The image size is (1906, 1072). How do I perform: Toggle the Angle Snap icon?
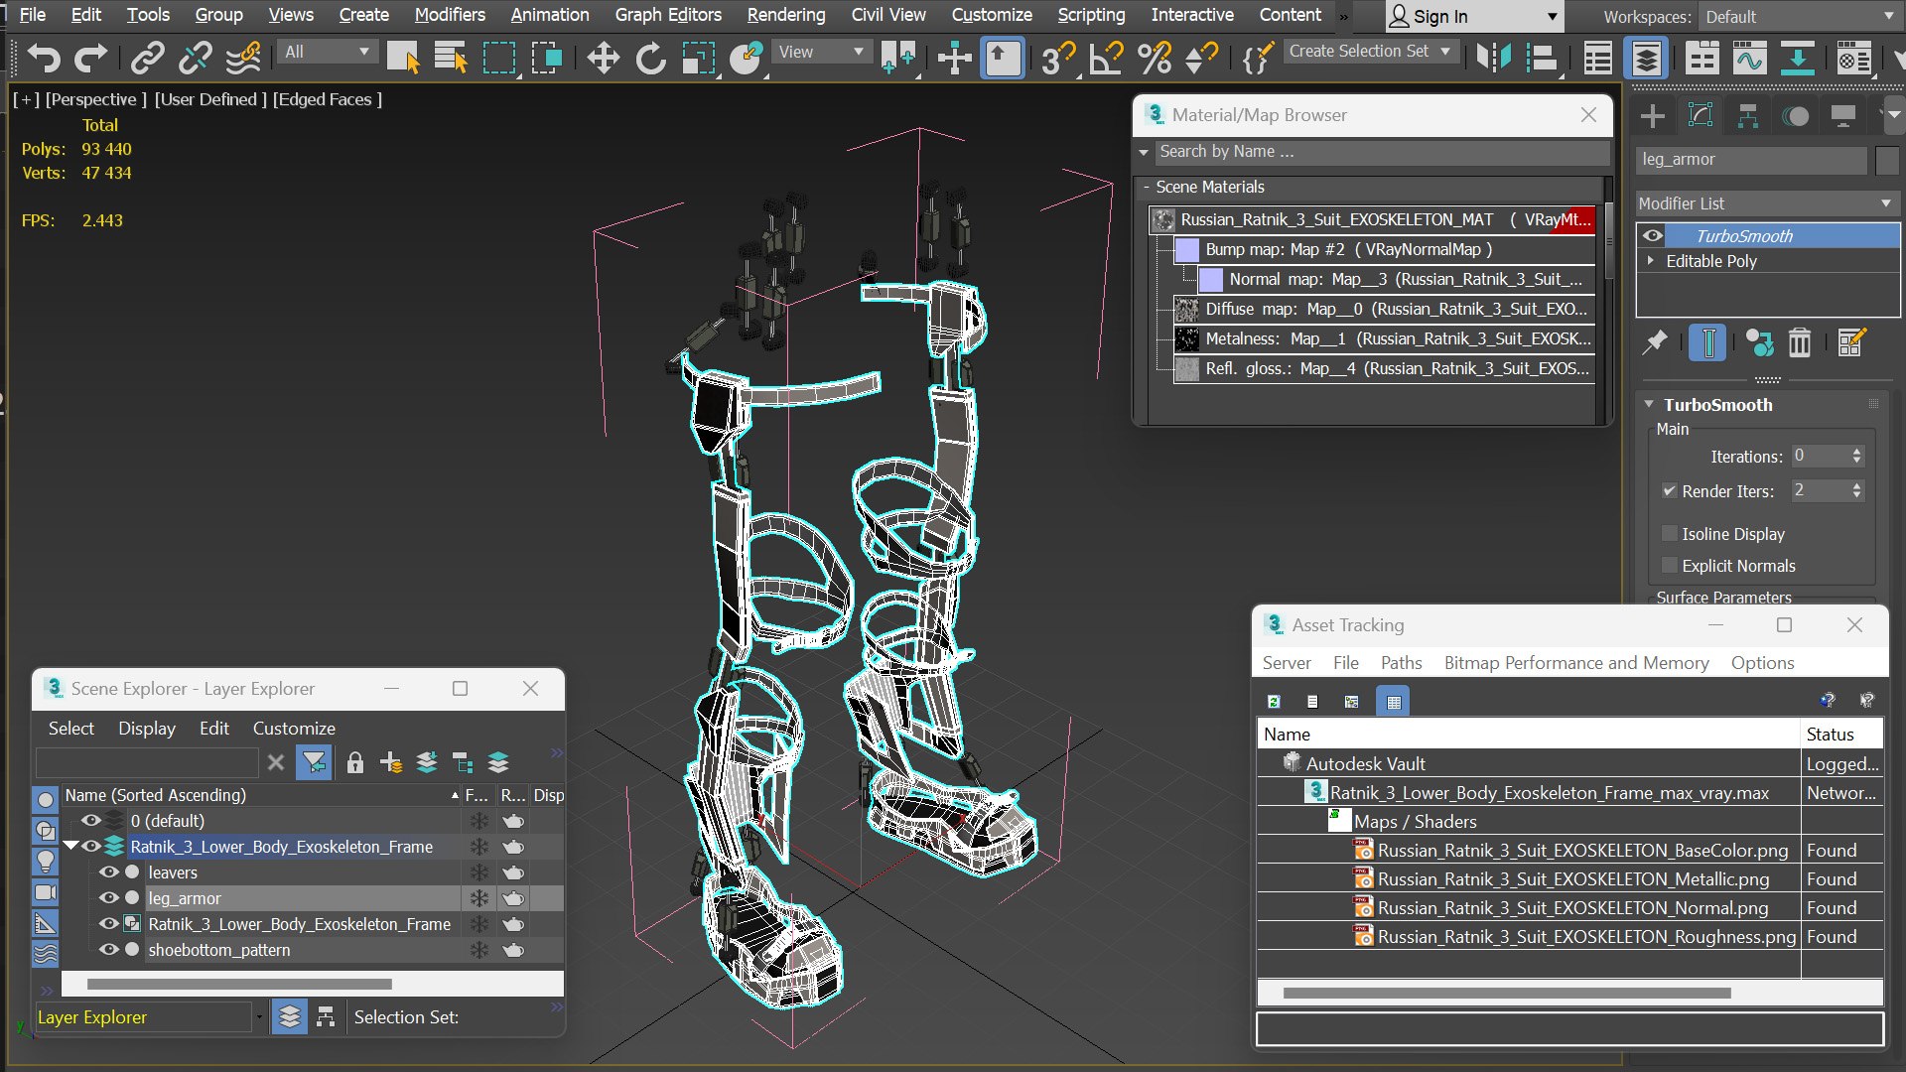[x=1106, y=59]
